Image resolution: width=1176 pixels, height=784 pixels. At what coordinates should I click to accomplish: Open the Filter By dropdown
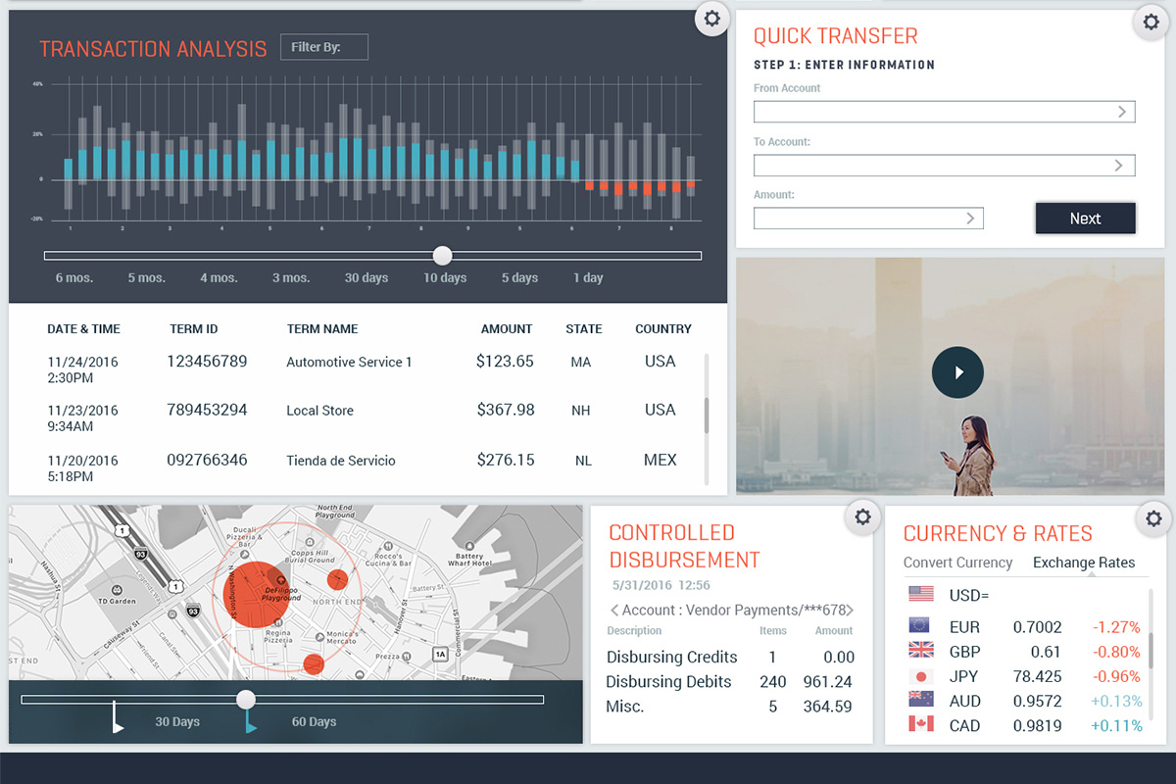coord(323,47)
